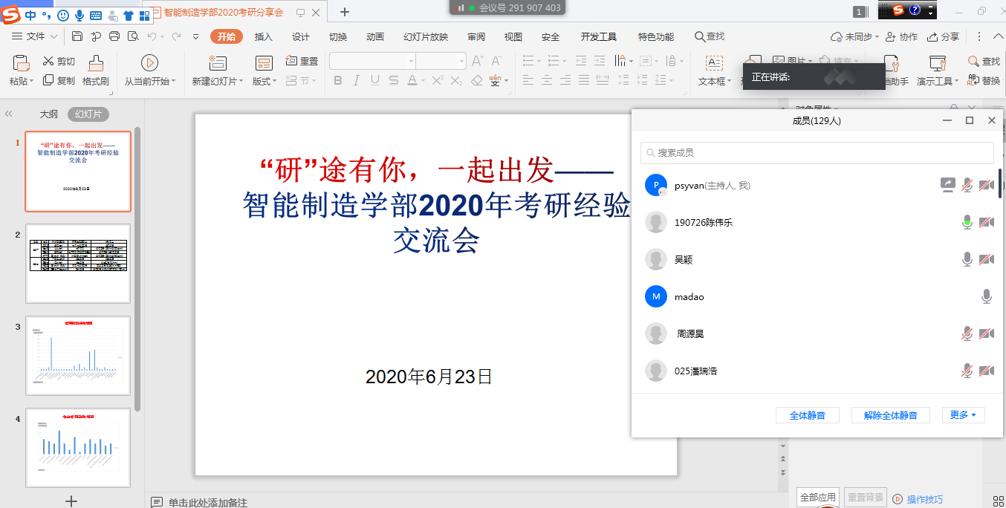Click the 解除全体静音 button

point(890,415)
